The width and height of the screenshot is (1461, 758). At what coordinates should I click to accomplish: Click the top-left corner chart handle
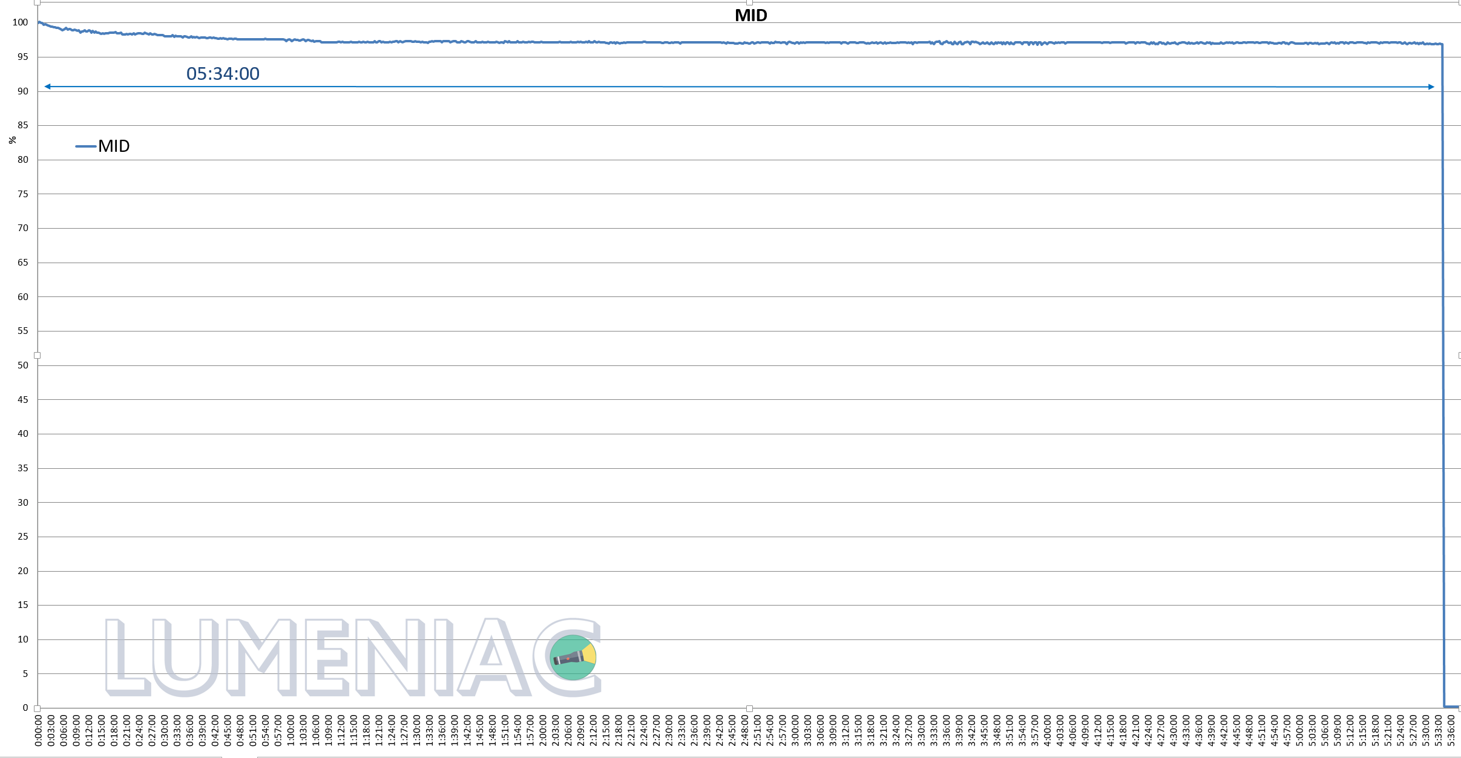click(x=38, y=2)
